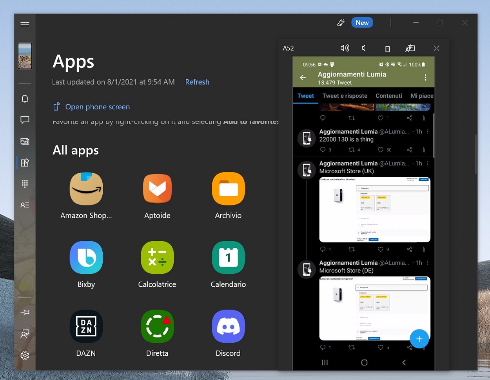Open the Photos icon in sidebar
Image resolution: width=490 pixels, height=380 pixels.
tap(25, 141)
